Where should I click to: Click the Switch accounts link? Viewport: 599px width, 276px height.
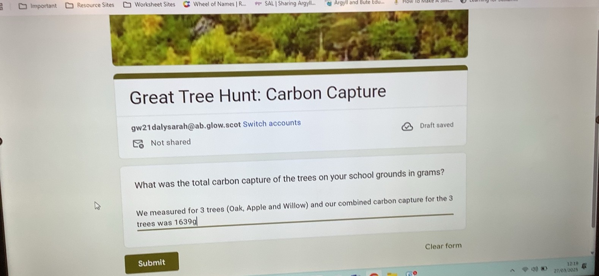[272, 123]
